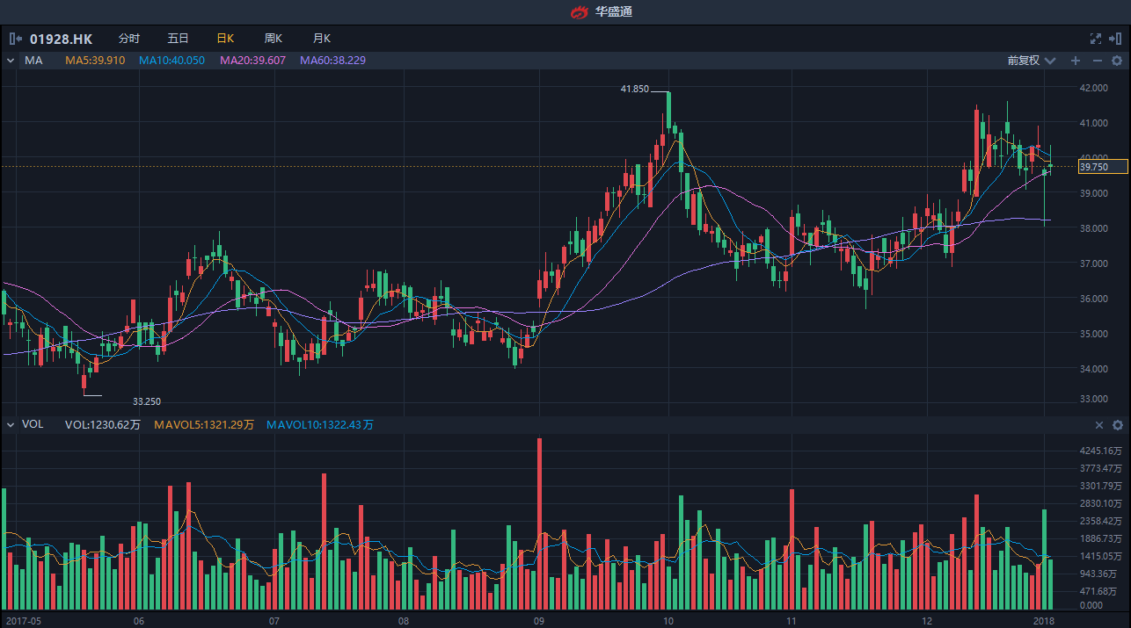Switch to 五日 five-day tab
This screenshot has width=1131, height=628.
click(x=178, y=39)
